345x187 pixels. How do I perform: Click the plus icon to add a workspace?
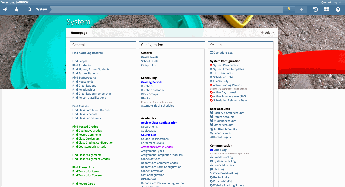point(301,9)
